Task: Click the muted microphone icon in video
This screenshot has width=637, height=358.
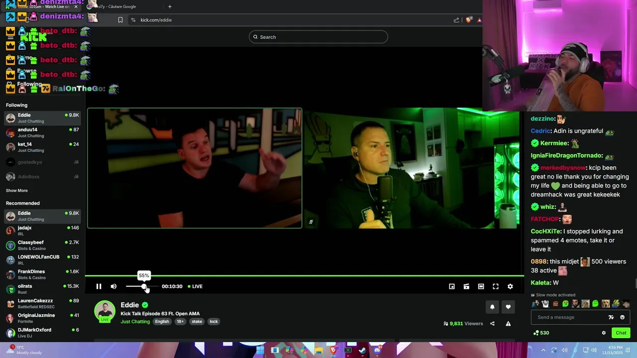Action: 311,222
